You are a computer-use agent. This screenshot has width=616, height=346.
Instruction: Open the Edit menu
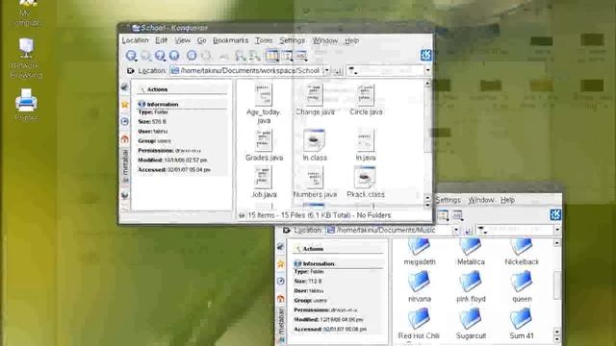(x=161, y=40)
